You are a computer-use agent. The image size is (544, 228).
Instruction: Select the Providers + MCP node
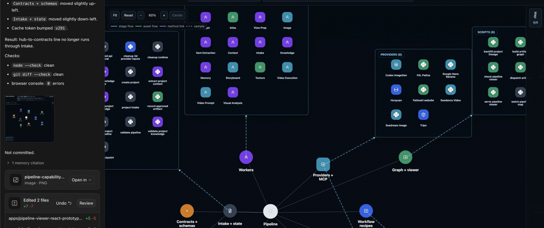[323, 164]
